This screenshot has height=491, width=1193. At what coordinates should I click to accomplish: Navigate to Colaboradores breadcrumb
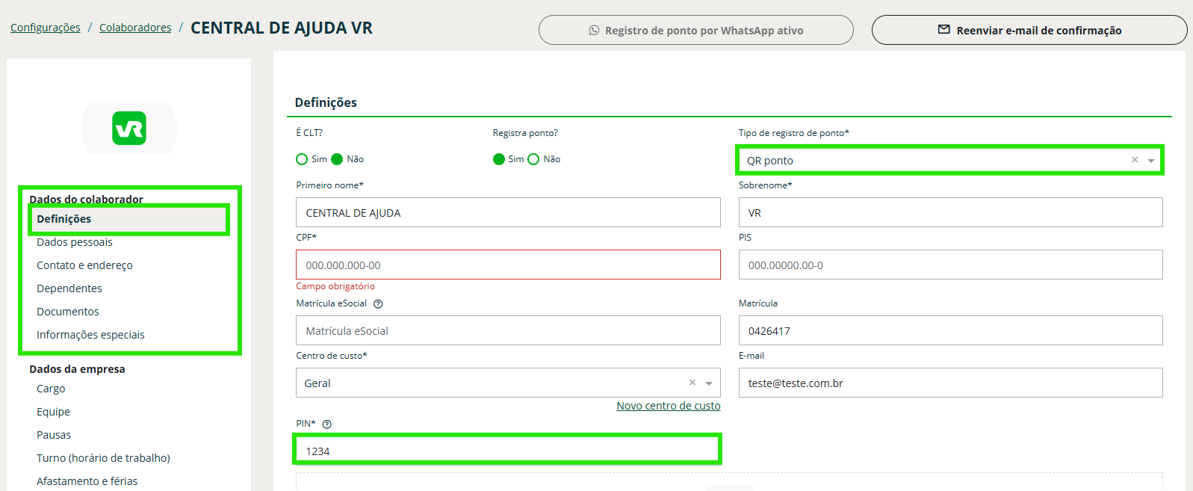[x=135, y=28]
